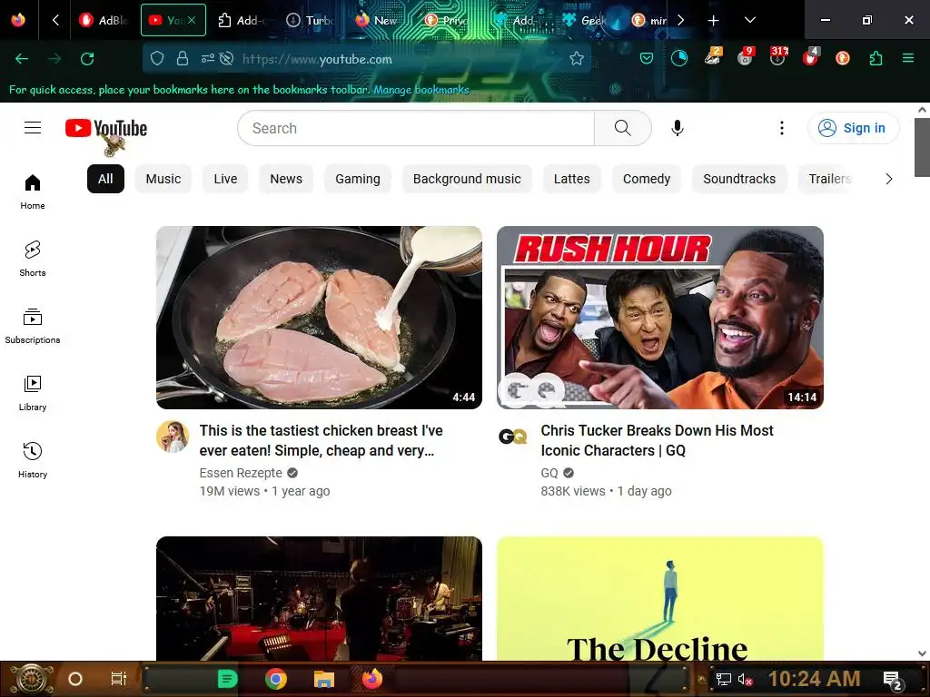Open Library in the sidebar
Image resolution: width=930 pixels, height=697 pixels.
[33, 392]
